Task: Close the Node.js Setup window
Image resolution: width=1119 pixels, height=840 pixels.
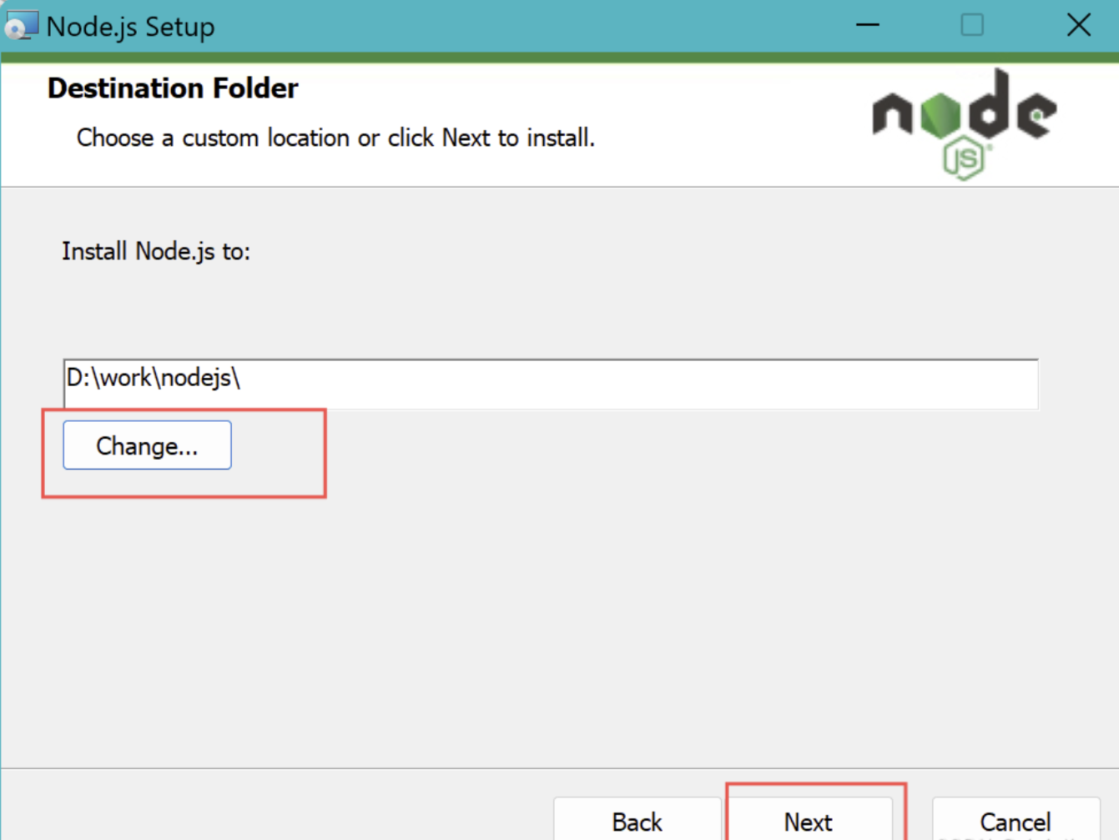Action: pyautogui.click(x=1078, y=25)
